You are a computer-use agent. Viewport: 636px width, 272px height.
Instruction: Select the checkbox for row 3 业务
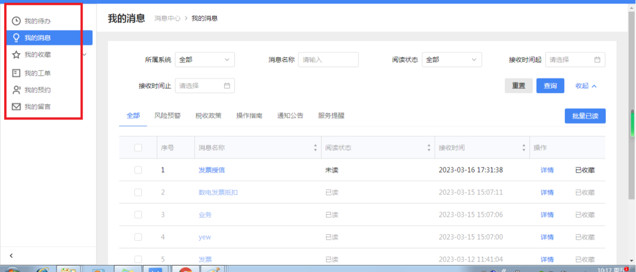pos(138,215)
